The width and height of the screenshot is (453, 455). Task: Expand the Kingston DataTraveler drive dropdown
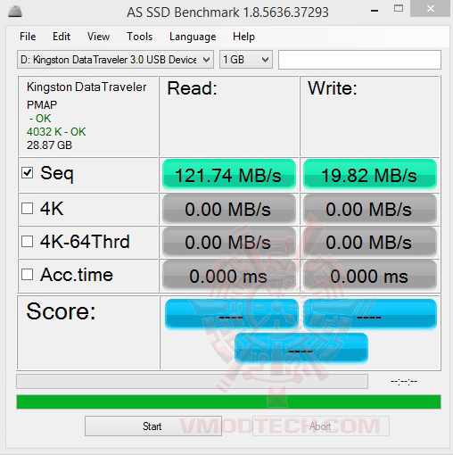pyautogui.click(x=115, y=60)
